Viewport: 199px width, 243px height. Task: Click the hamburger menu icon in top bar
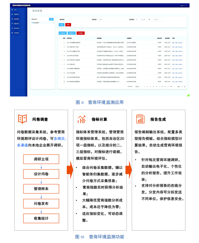coord(32,5)
